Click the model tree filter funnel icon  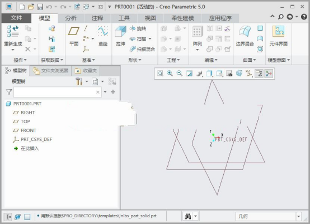(9, 92)
